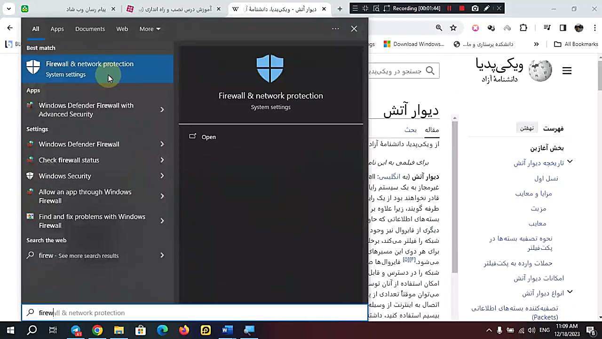Expand the Windows Security result chevron
The width and height of the screenshot is (602, 339).
click(162, 176)
